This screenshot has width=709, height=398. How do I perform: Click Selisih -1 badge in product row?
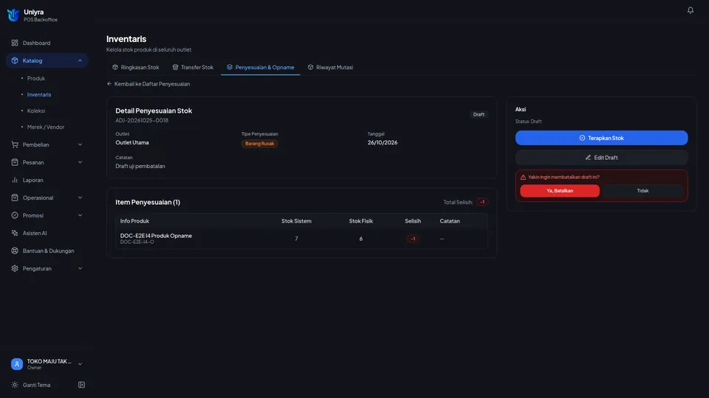(x=413, y=239)
